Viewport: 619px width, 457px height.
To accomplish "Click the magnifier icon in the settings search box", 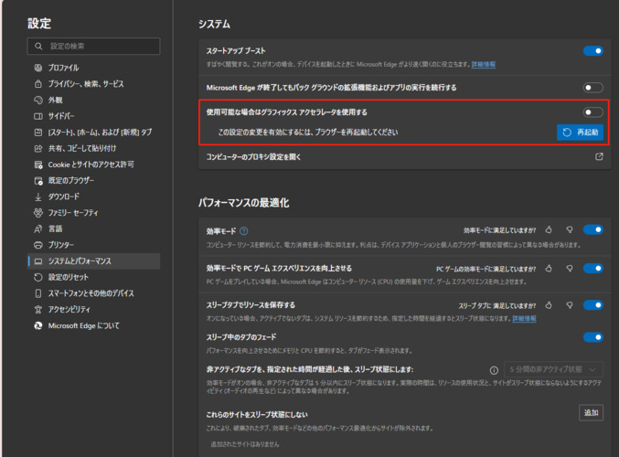I will (38, 47).
